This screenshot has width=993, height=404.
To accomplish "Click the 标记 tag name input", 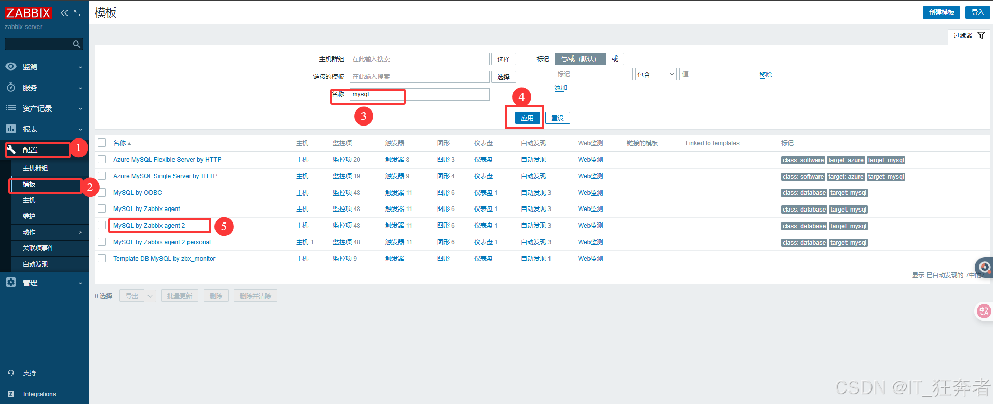I will pos(594,74).
